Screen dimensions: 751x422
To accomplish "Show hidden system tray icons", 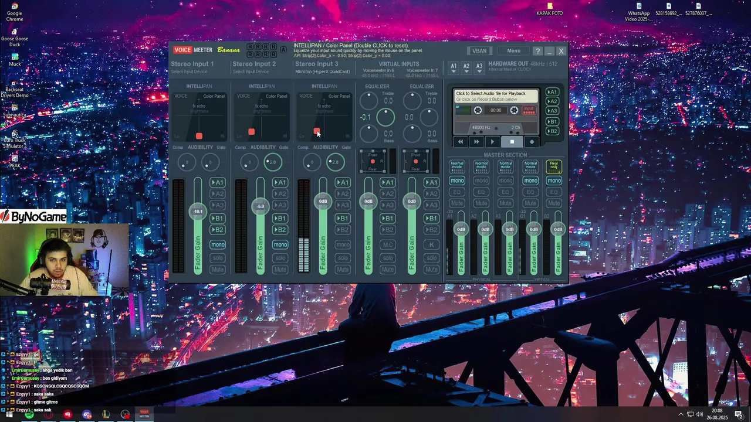I will pos(681,414).
